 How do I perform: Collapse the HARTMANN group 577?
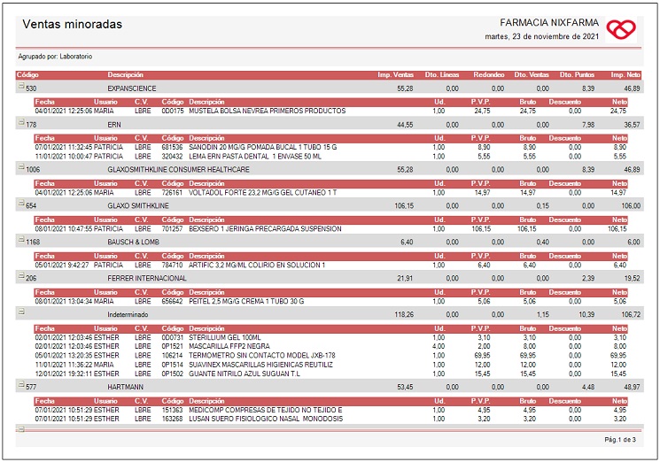pyautogui.click(x=20, y=384)
